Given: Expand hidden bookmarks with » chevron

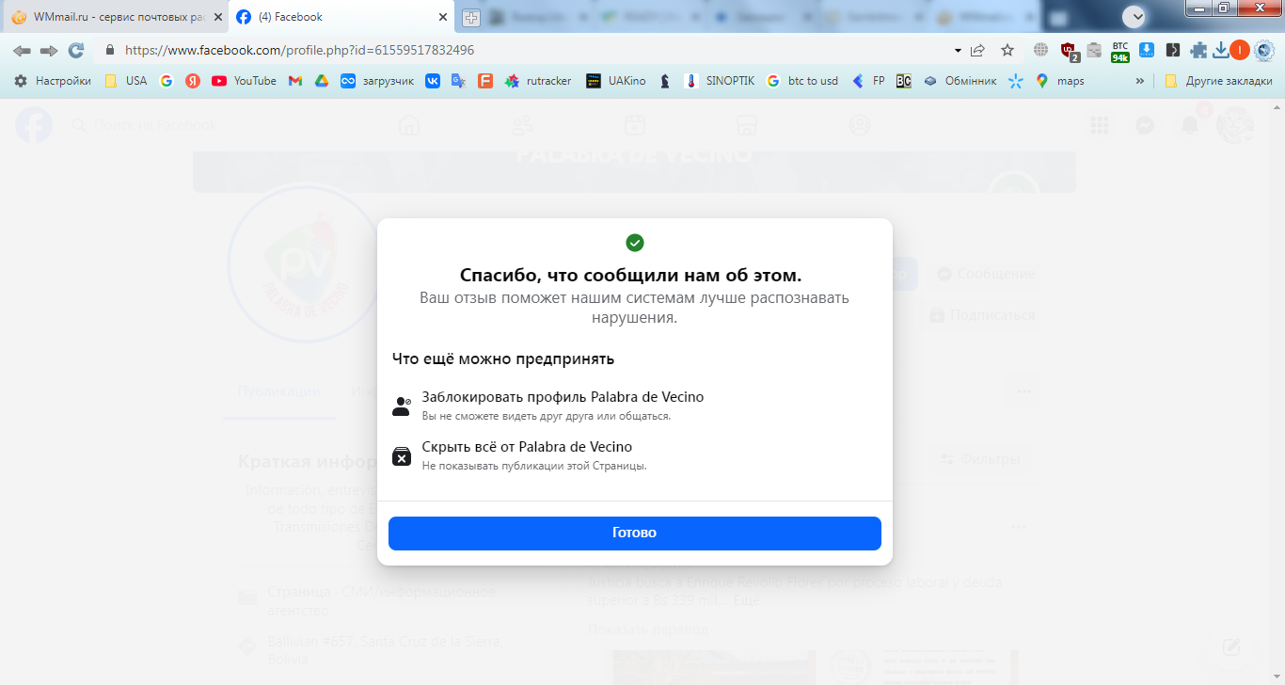Looking at the screenshot, I should coord(1140,81).
